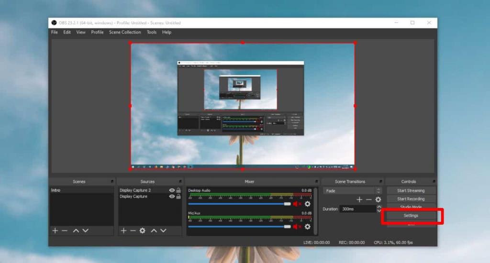Add a new source with plus icon

tap(123, 230)
